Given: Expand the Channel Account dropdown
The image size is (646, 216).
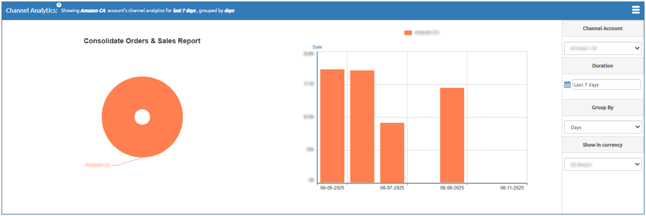Looking at the screenshot, I should point(603,49).
